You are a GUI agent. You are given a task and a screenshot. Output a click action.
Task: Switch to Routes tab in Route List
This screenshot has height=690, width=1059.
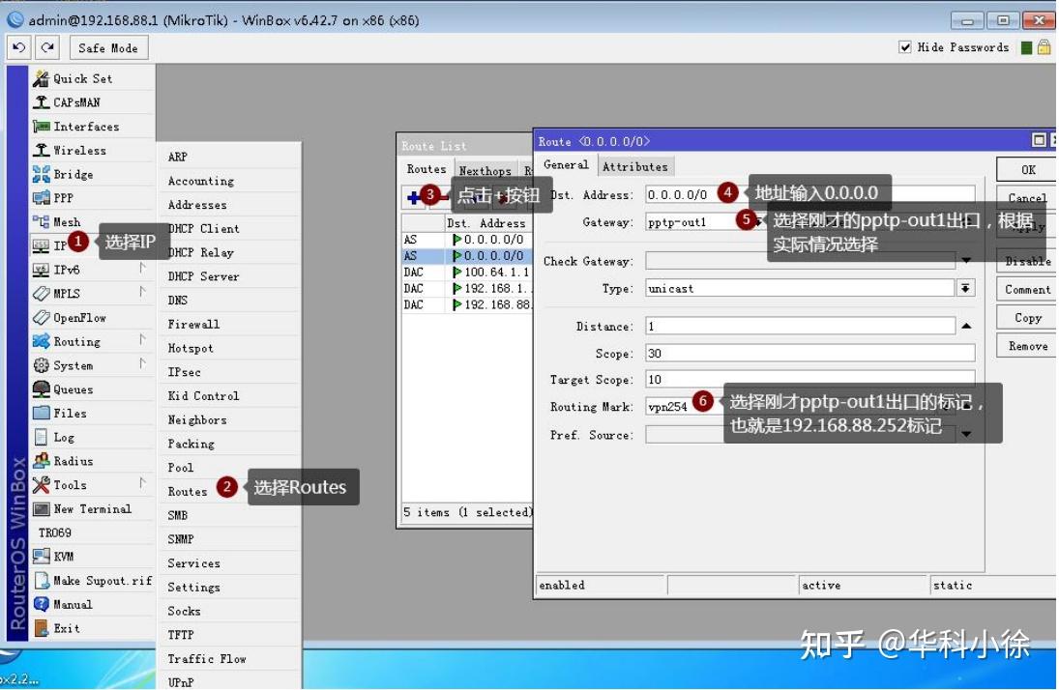pos(427,169)
